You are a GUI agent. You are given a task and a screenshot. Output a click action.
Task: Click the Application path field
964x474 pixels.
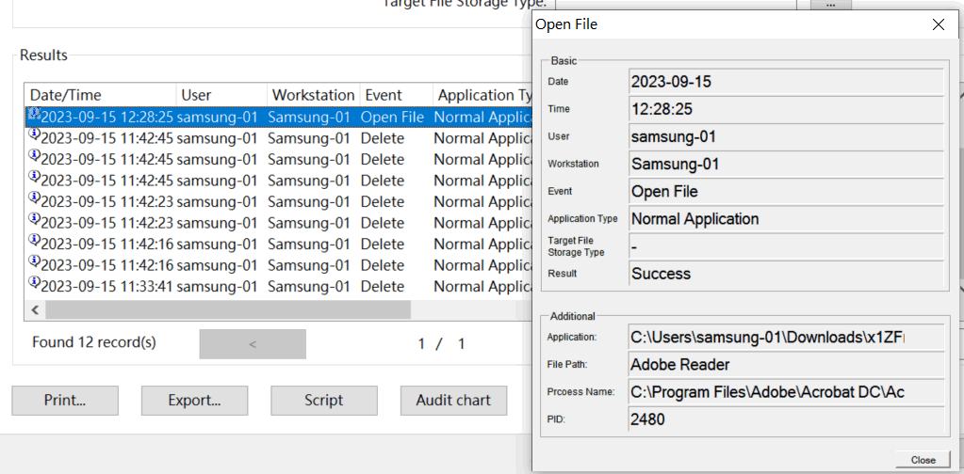pos(786,337)
